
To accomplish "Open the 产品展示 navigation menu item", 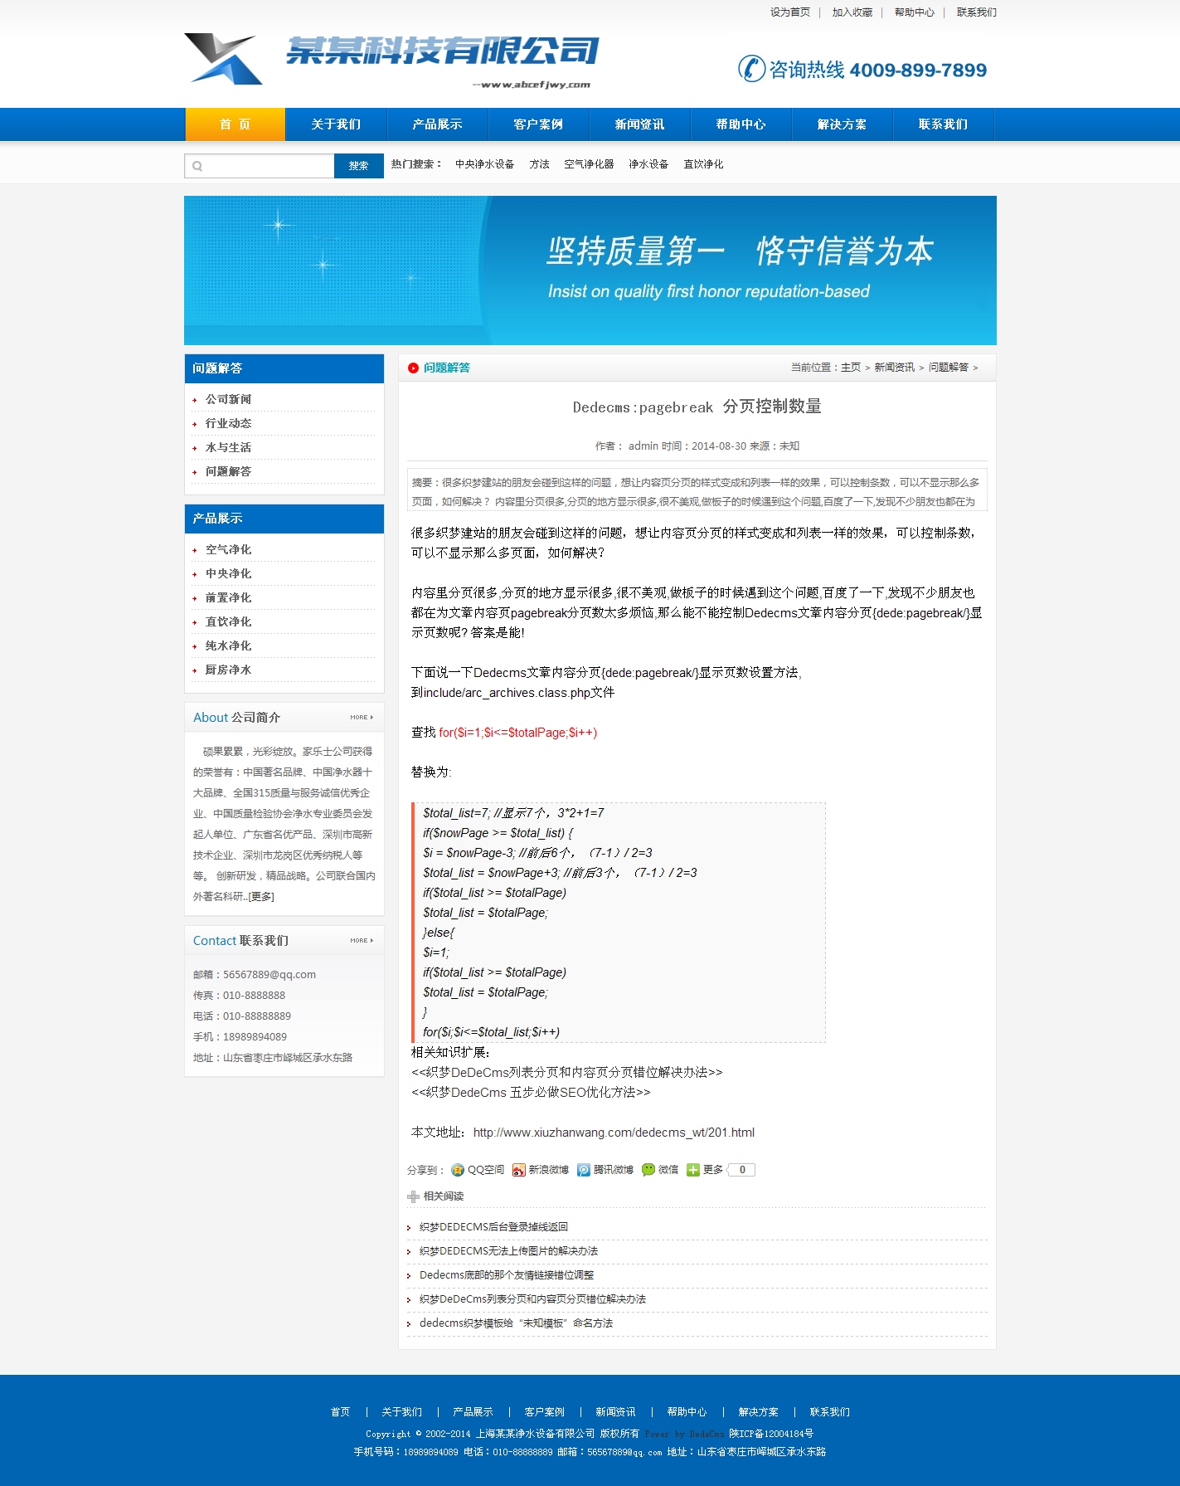I will pos(437,124).
